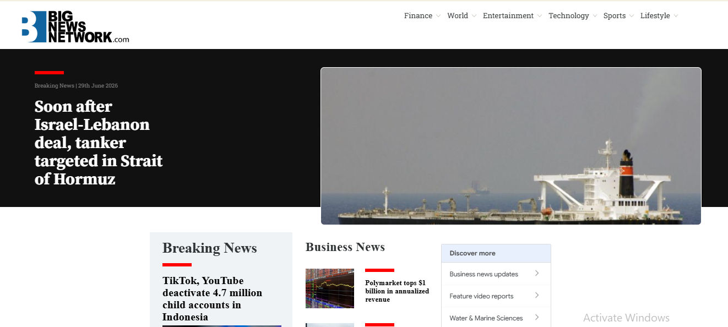Select the Breaking News section heading
Image resolution: width=728 pixels, height=327 pixels.
click(210, 248)
